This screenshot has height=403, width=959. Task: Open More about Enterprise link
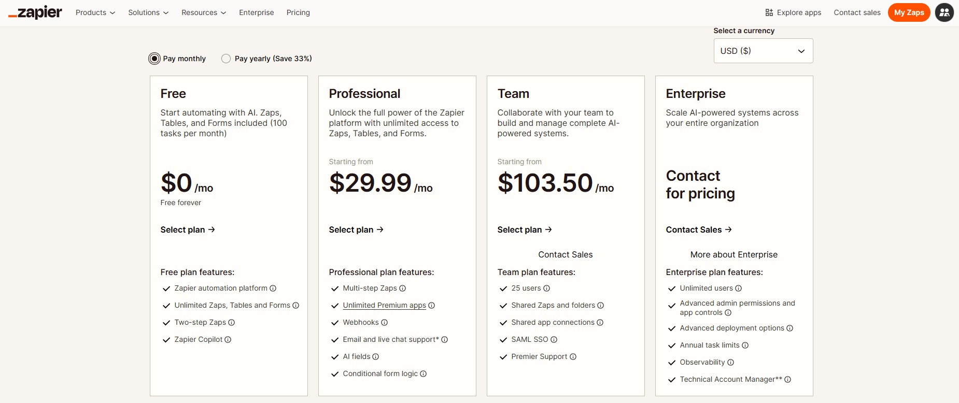(734, 254)
